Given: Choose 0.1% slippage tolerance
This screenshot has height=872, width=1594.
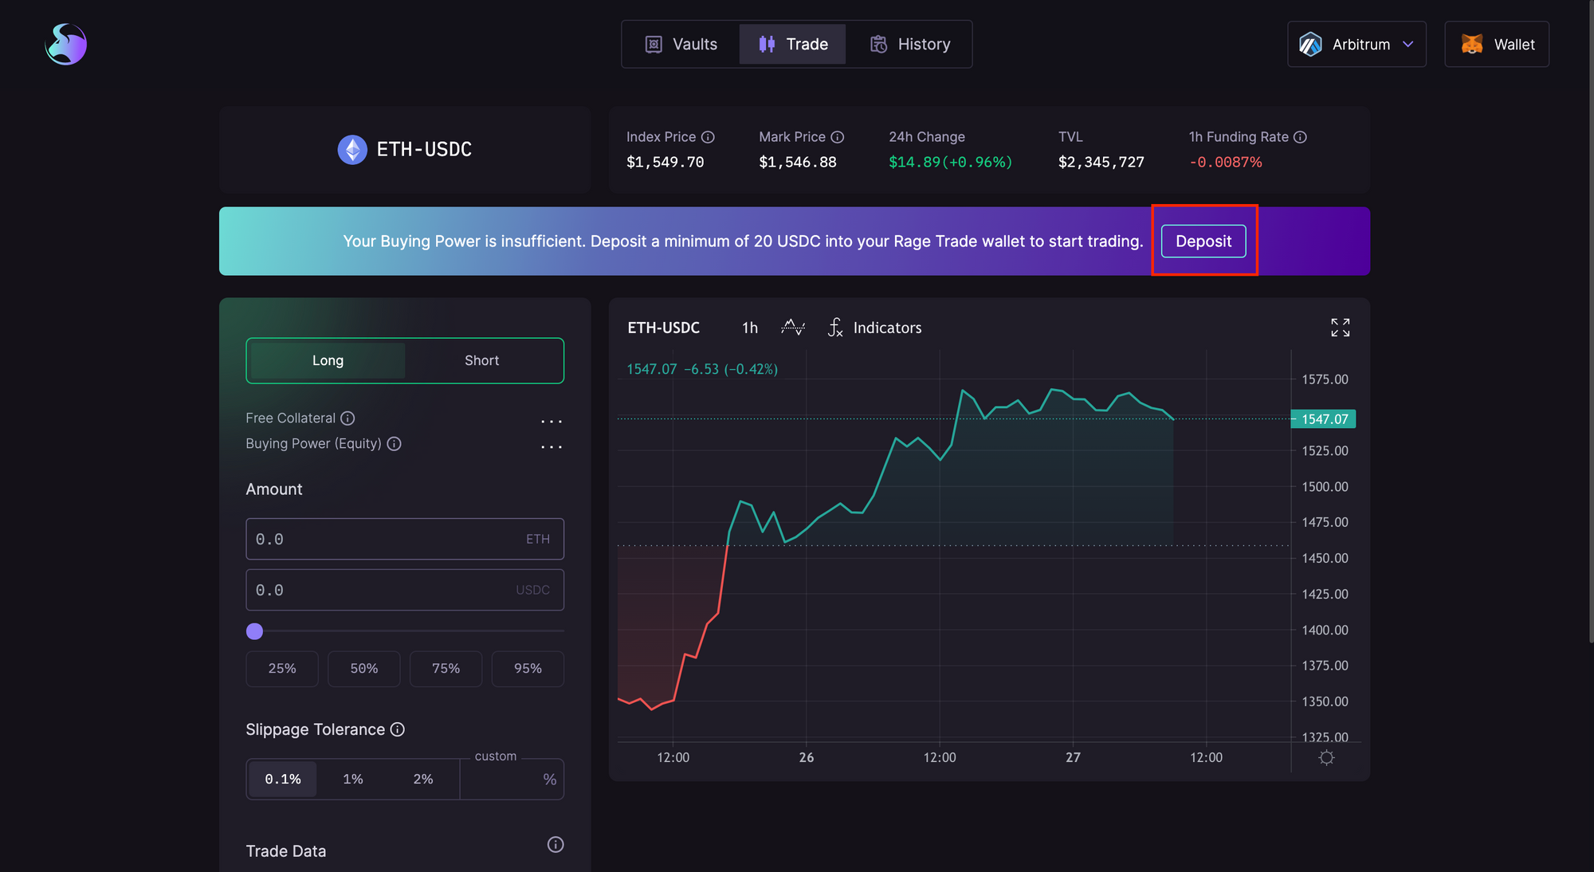Looking at the screenshot, I should 283,779.
